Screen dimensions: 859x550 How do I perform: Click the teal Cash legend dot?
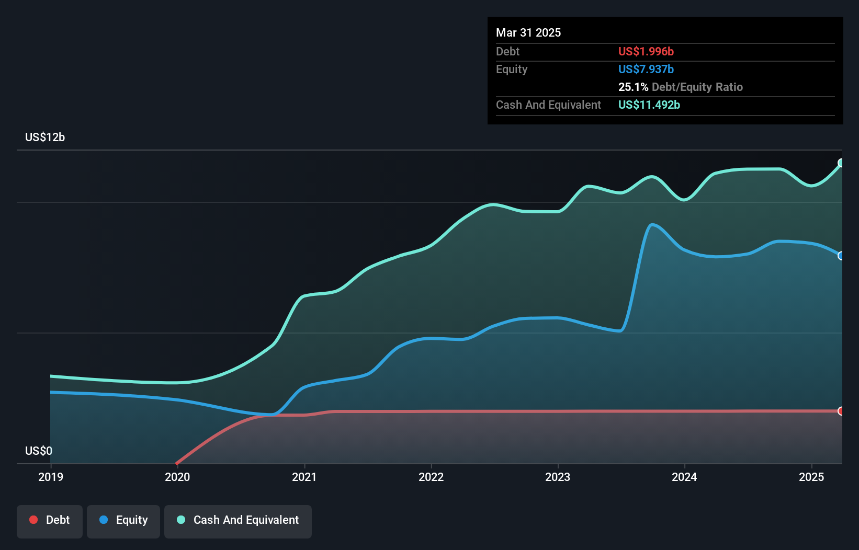(181, 520)
